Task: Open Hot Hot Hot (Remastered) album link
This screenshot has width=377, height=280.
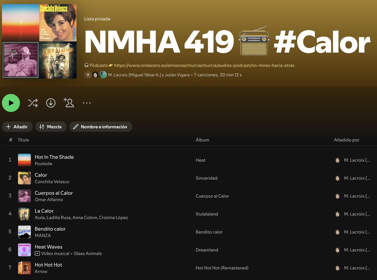Action: tap(222, 268)
